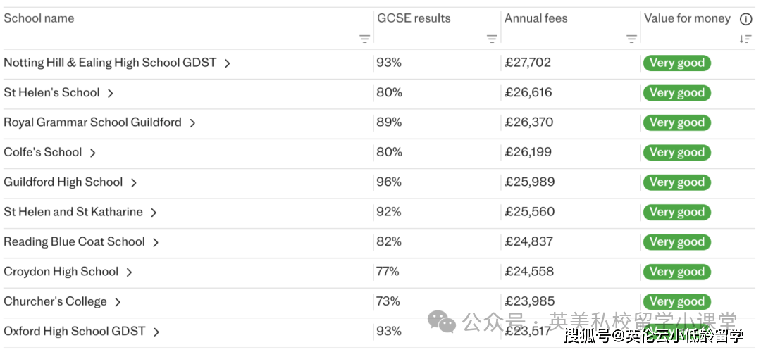
Task: Click Very good badge for Guildford High School
Action: coord(676,182)
